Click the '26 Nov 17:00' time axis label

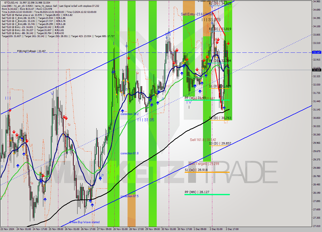(88, 229)
